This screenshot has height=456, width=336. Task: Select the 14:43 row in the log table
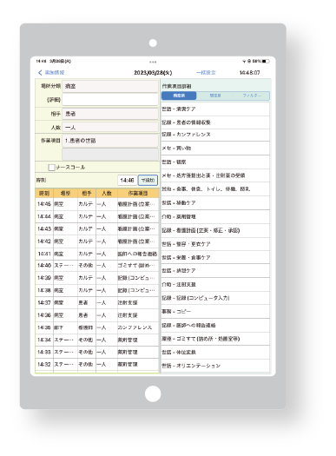(x=97, y=229)
